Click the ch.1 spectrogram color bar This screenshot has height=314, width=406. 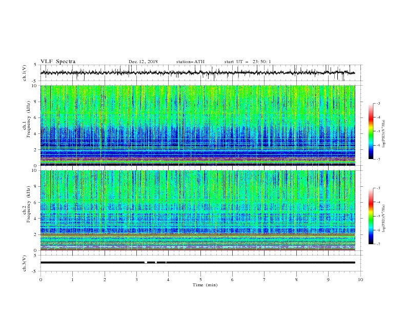(371, 131)
